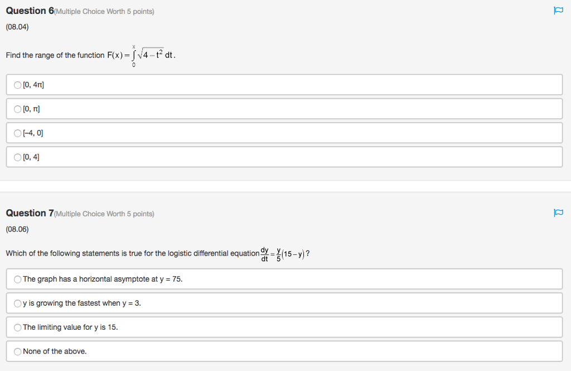Select the answer [0, π]

pos(17,109)
